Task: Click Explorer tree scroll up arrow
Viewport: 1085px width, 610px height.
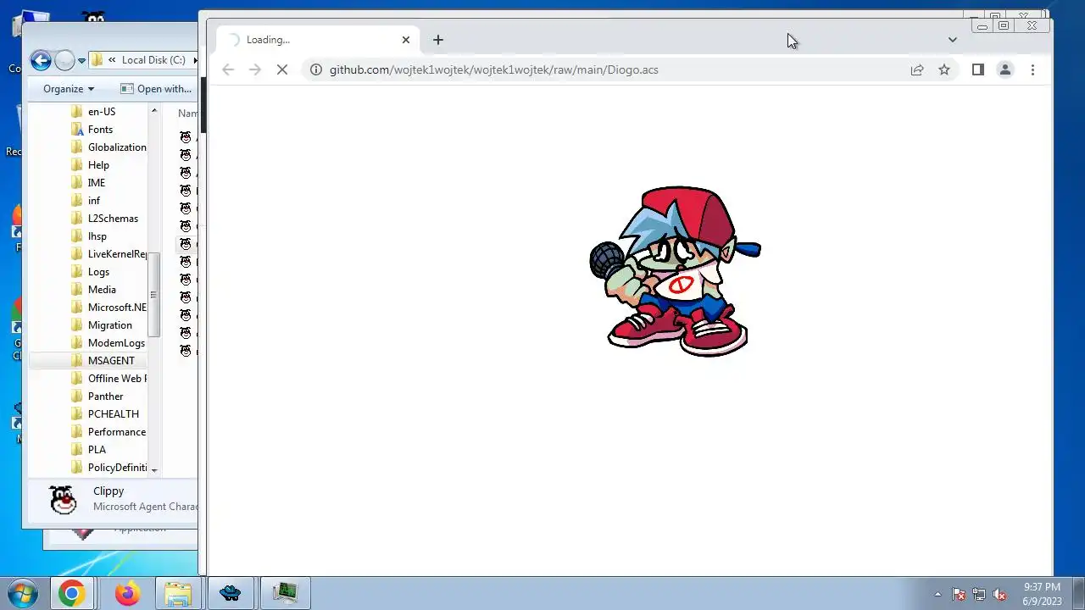Action: pos(154,111)
